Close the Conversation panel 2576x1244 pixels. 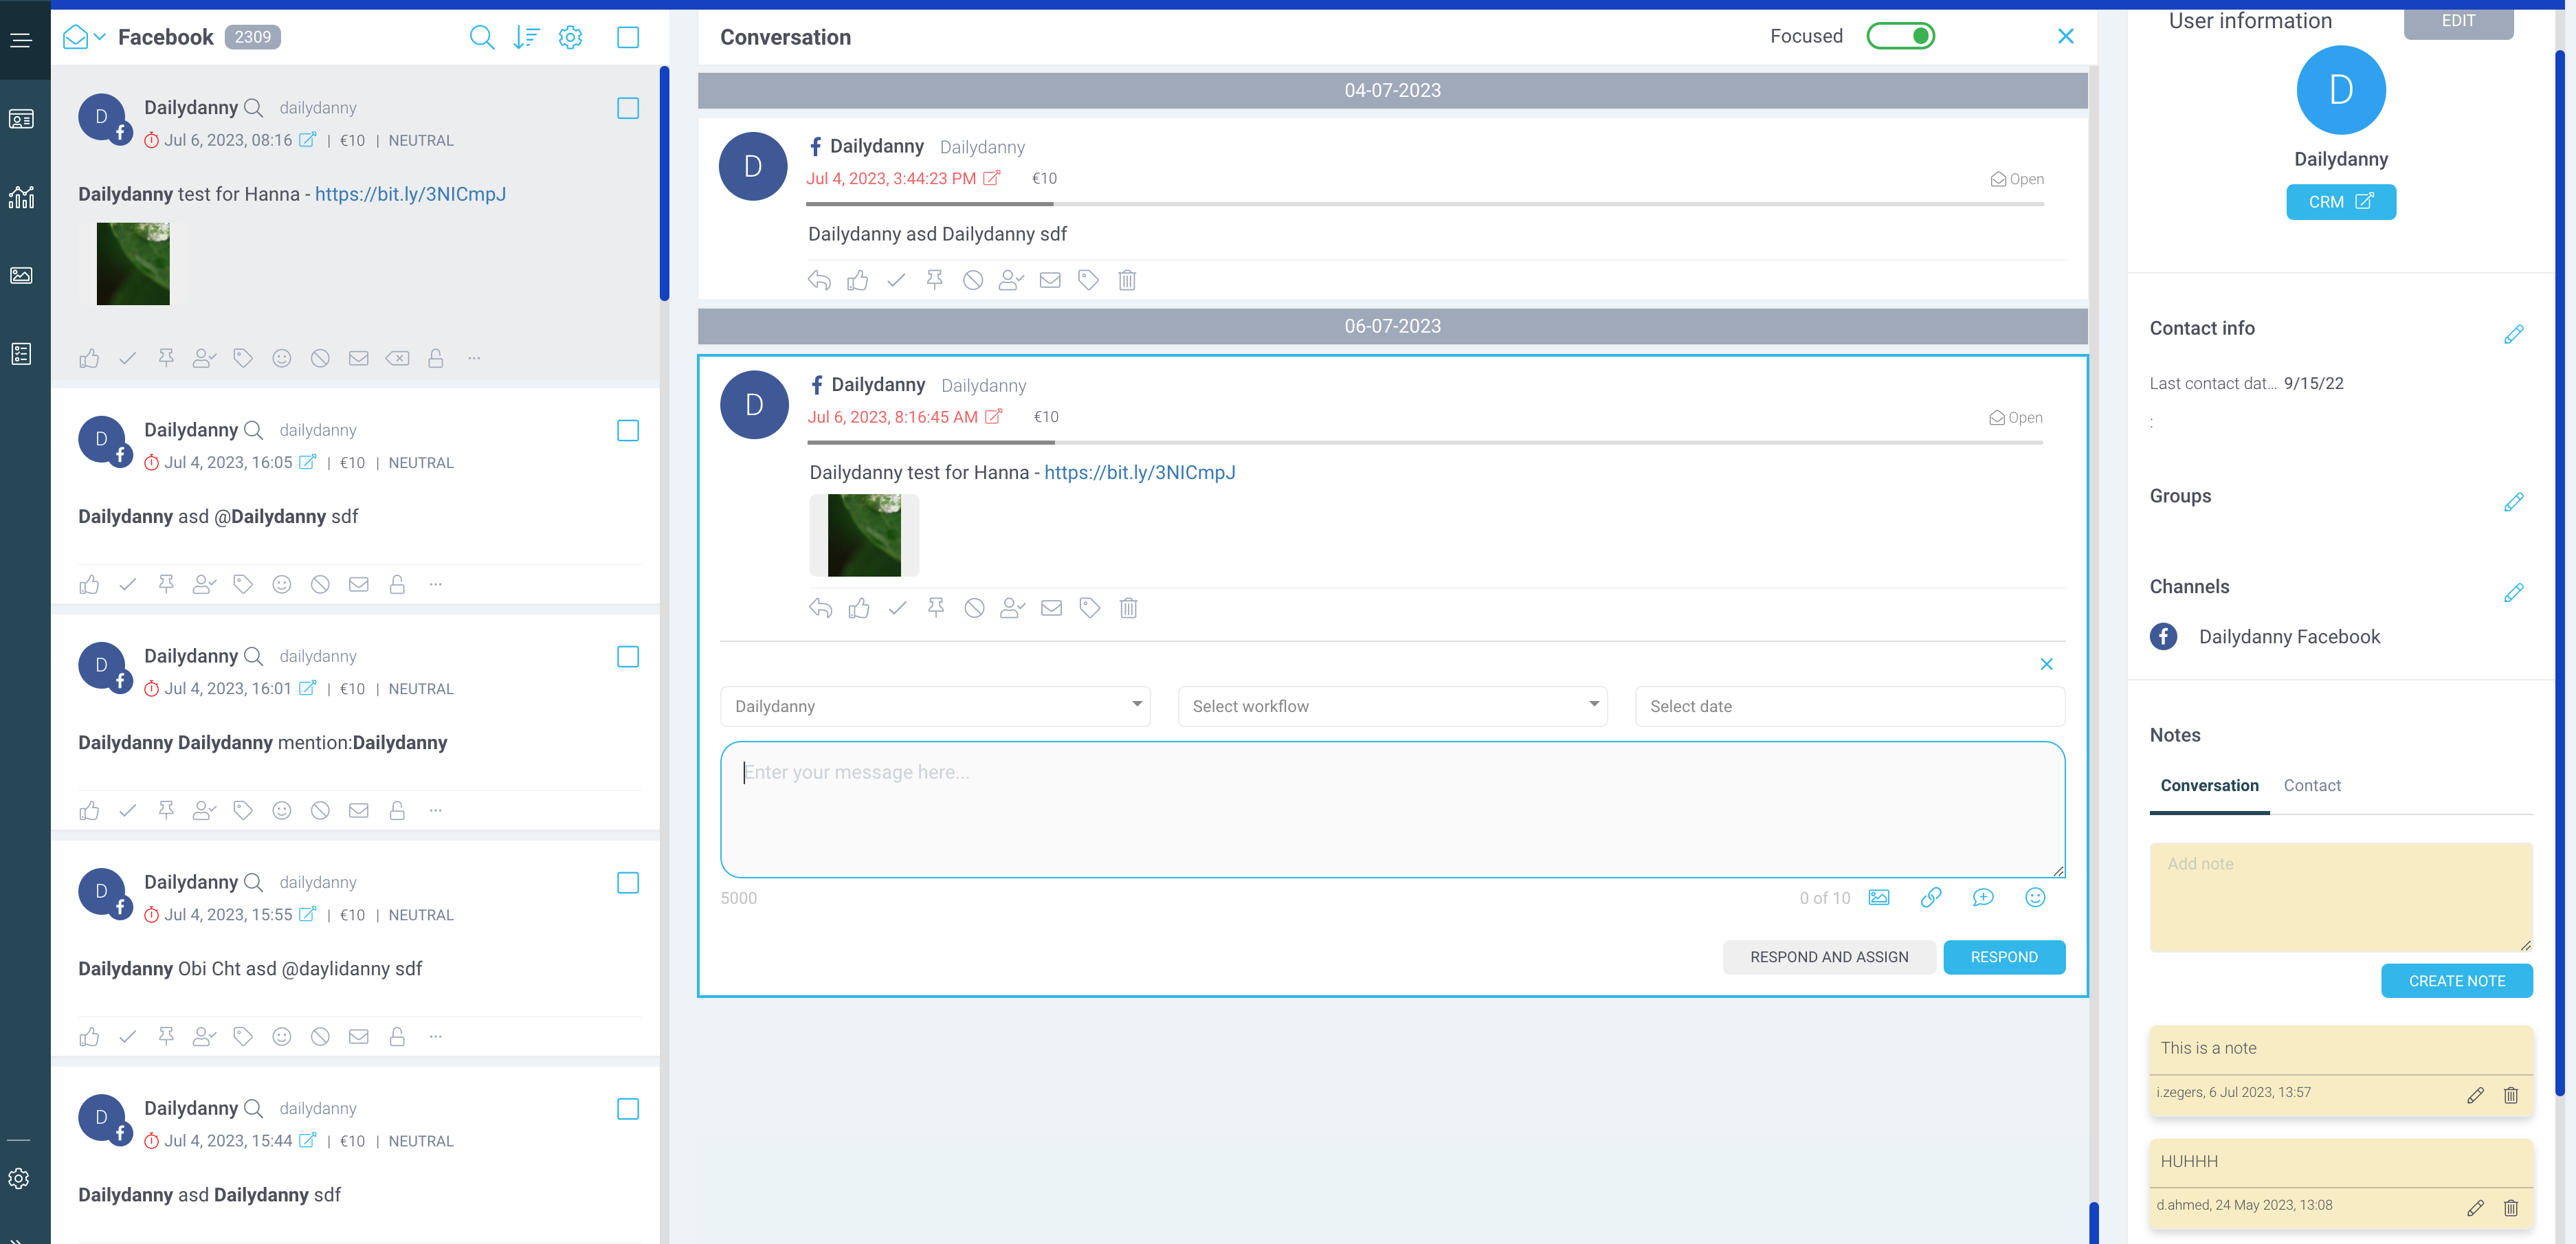click(2066, 36)
